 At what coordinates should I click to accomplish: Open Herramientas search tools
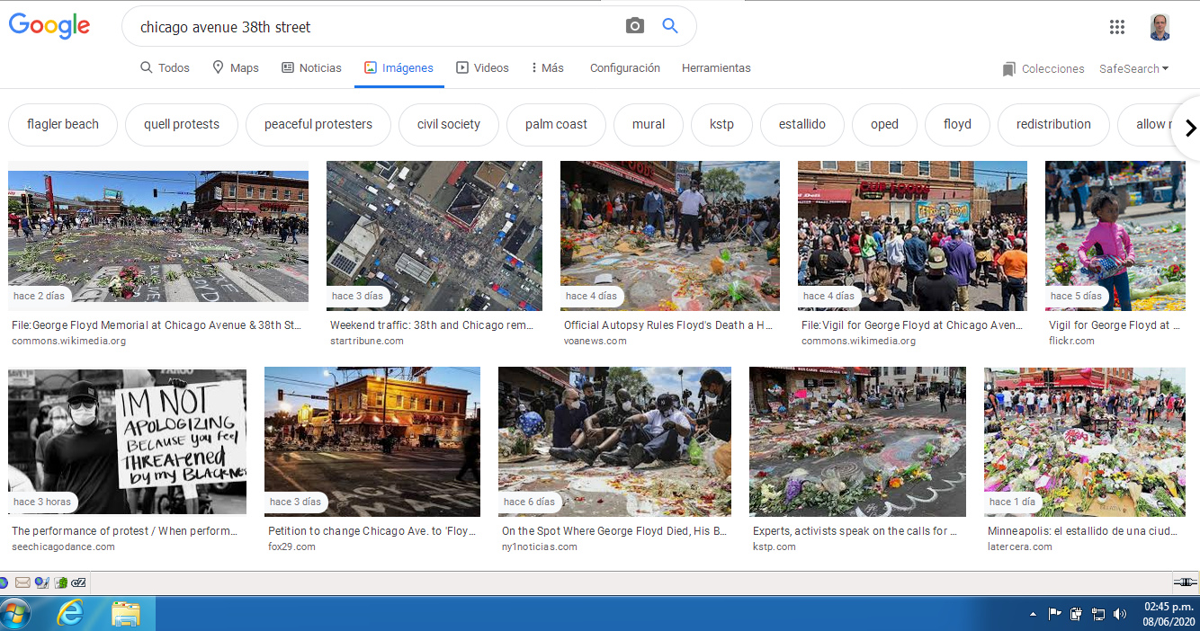716,68
